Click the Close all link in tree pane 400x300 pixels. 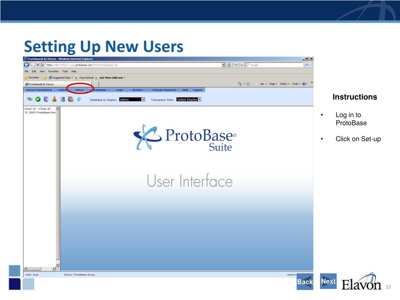[x=44, y=109]
